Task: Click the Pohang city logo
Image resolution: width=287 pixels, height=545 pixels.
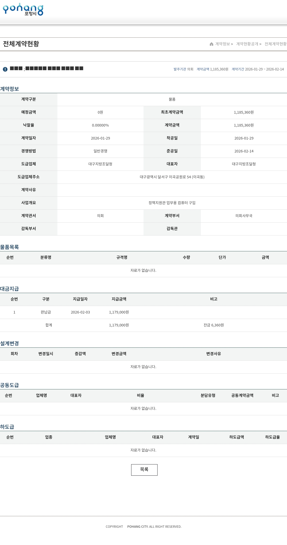Action: (23, 9)
